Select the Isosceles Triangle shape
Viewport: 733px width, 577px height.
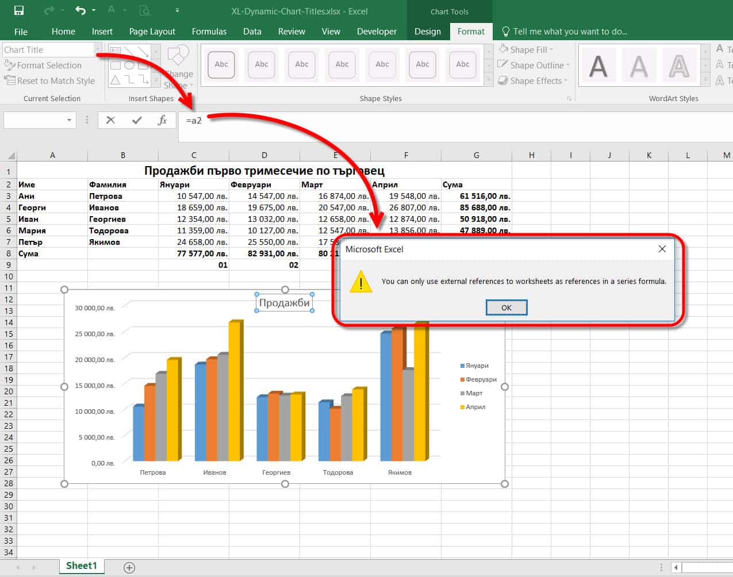point(115,80)
